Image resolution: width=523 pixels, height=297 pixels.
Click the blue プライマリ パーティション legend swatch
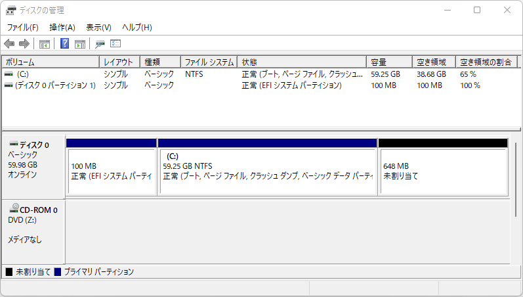pyautogui.click(x=58, y=272)
